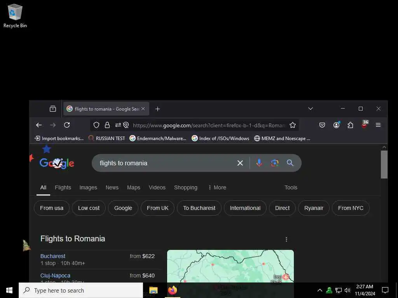Image resolution: width=398 pixels, height=298 pixels.
Task: Select the From NYC filter chip
Action: tap(351, 208)
